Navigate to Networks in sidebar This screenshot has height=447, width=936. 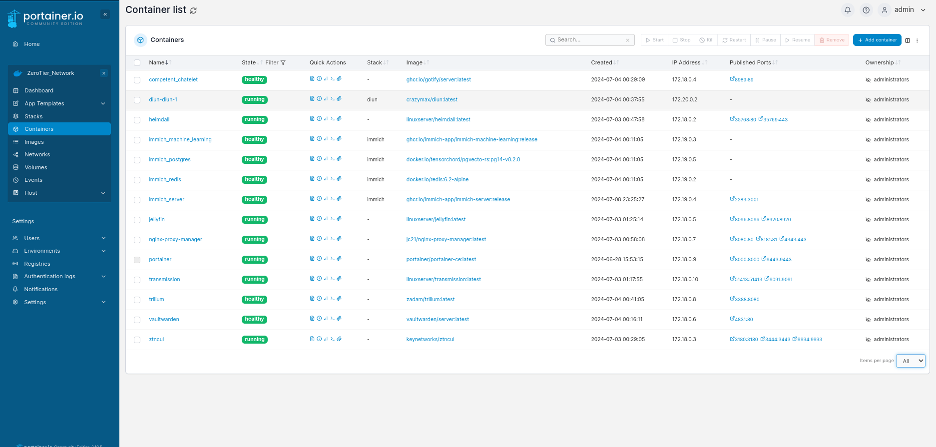coord(37,154)
